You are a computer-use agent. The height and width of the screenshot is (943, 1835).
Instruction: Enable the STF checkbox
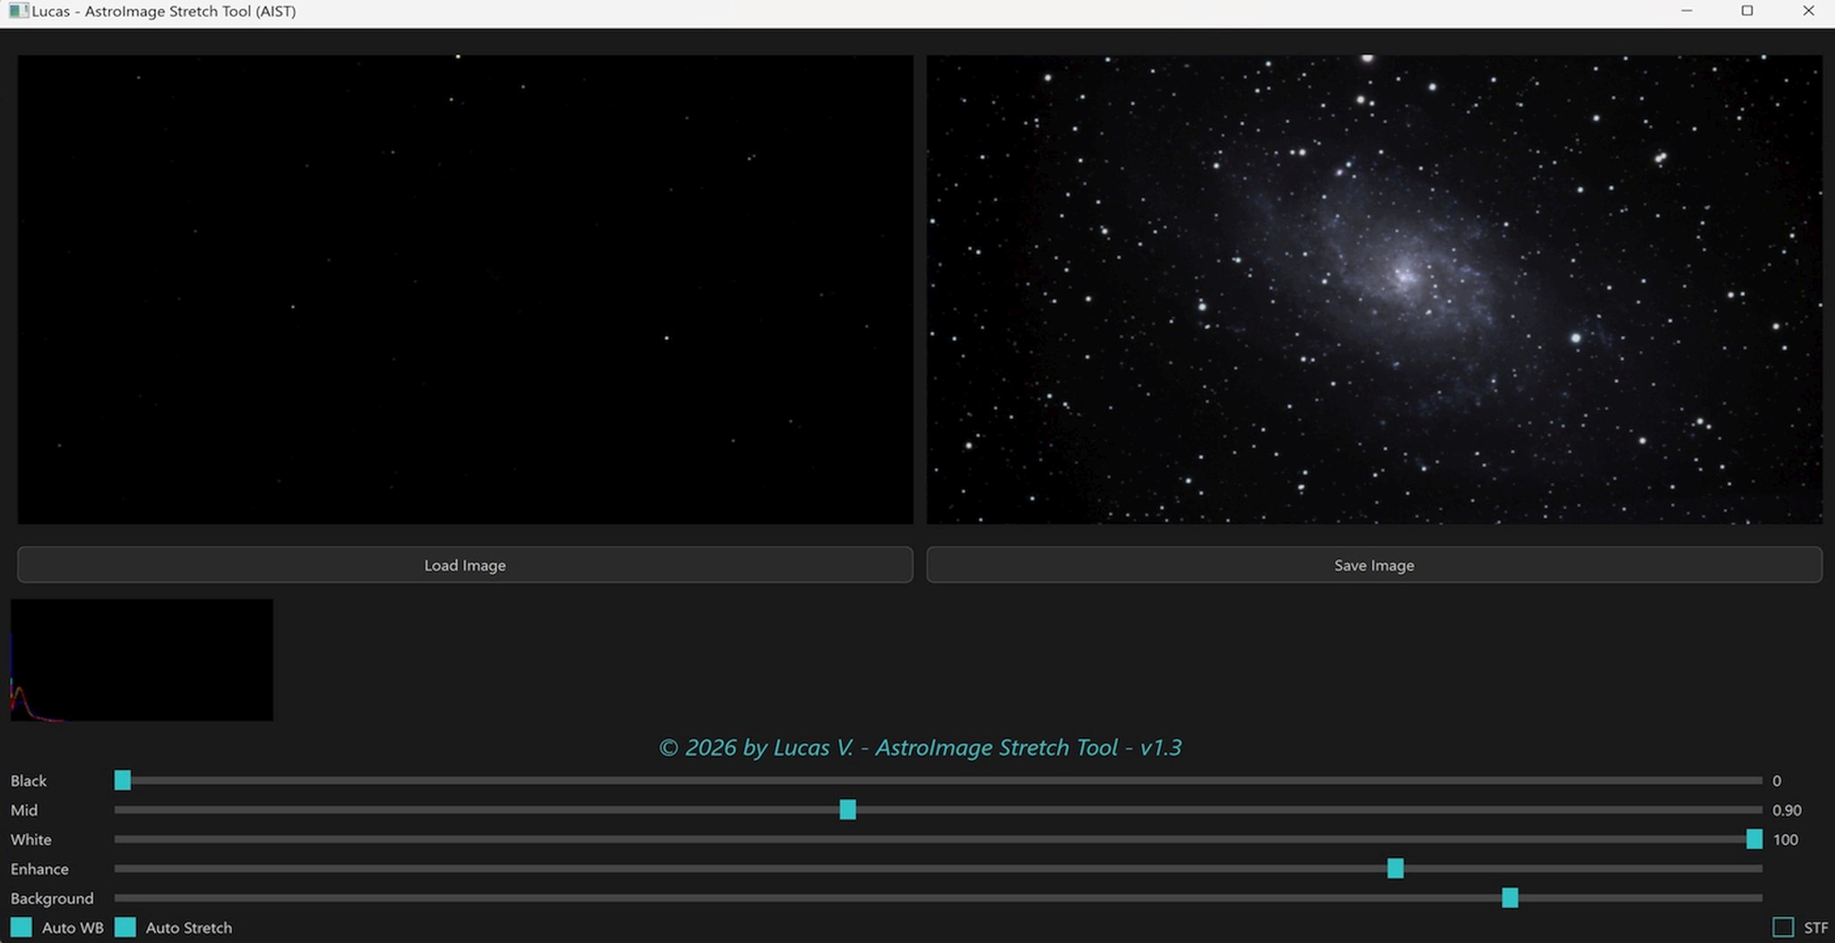click(x=1783, y=928)
